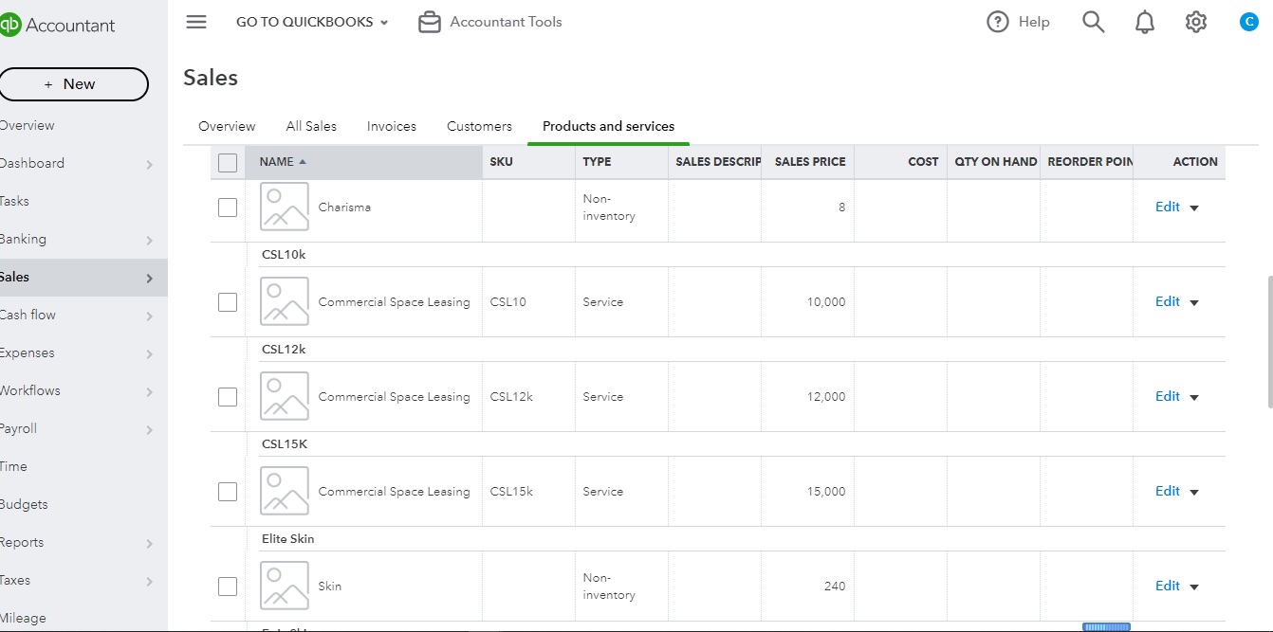
Task: Open action dropdown arrow for Charisma
Action: [1194, 208]
